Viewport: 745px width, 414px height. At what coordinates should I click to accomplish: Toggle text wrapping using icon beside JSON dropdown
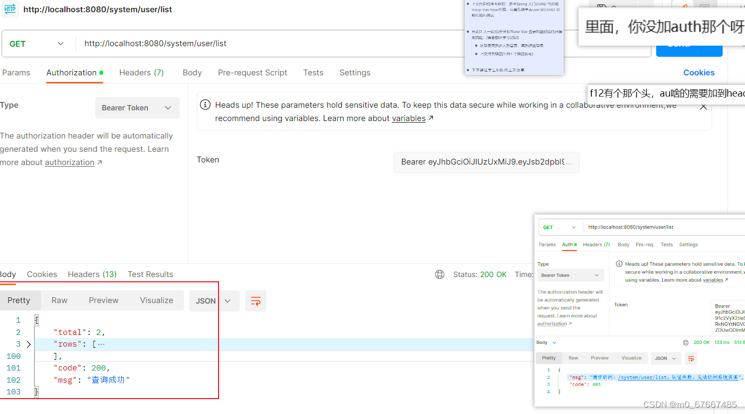point(256,301)
